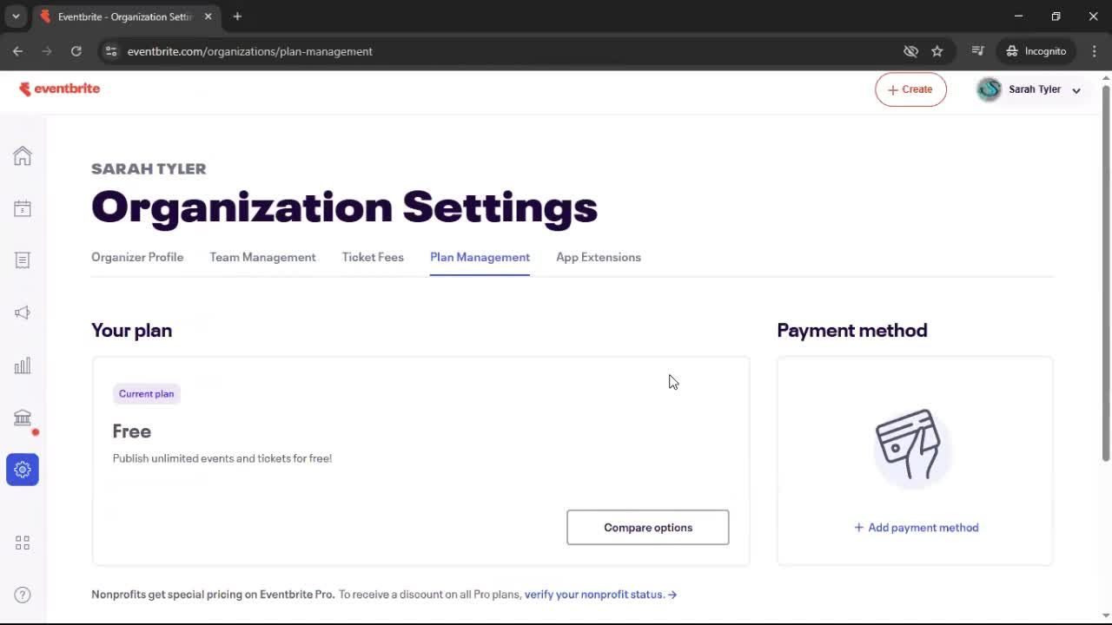Click the tracking protection eye icon
Screen dimensions: 1112x625
coord(910,51)
